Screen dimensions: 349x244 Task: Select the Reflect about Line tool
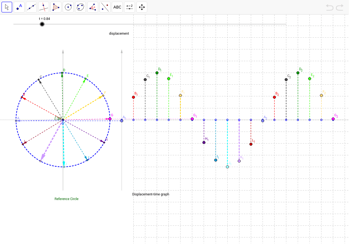[105, 7]
